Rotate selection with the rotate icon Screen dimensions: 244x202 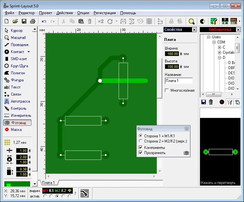110,21
